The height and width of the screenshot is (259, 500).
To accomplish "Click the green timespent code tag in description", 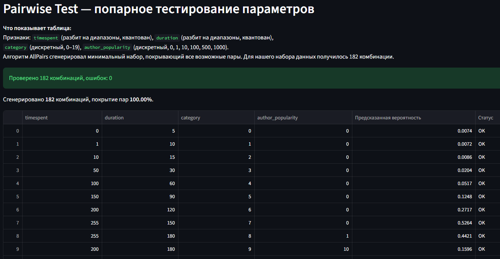I will tap(46, 38).
